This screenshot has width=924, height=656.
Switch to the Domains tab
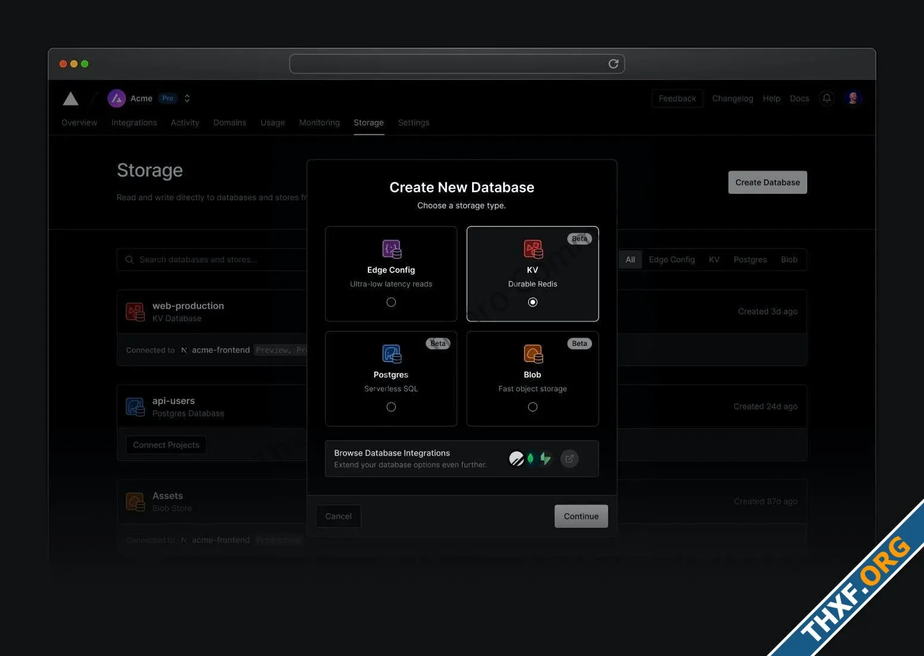(230, 122)
